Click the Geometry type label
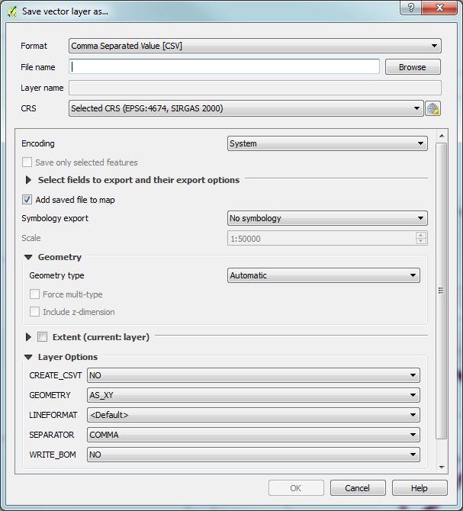Image resolution: width=463 pixels, height=511 pixels. click(56, 275)
